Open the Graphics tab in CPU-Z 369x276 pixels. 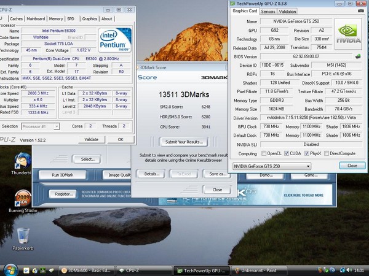coord(89,19)
